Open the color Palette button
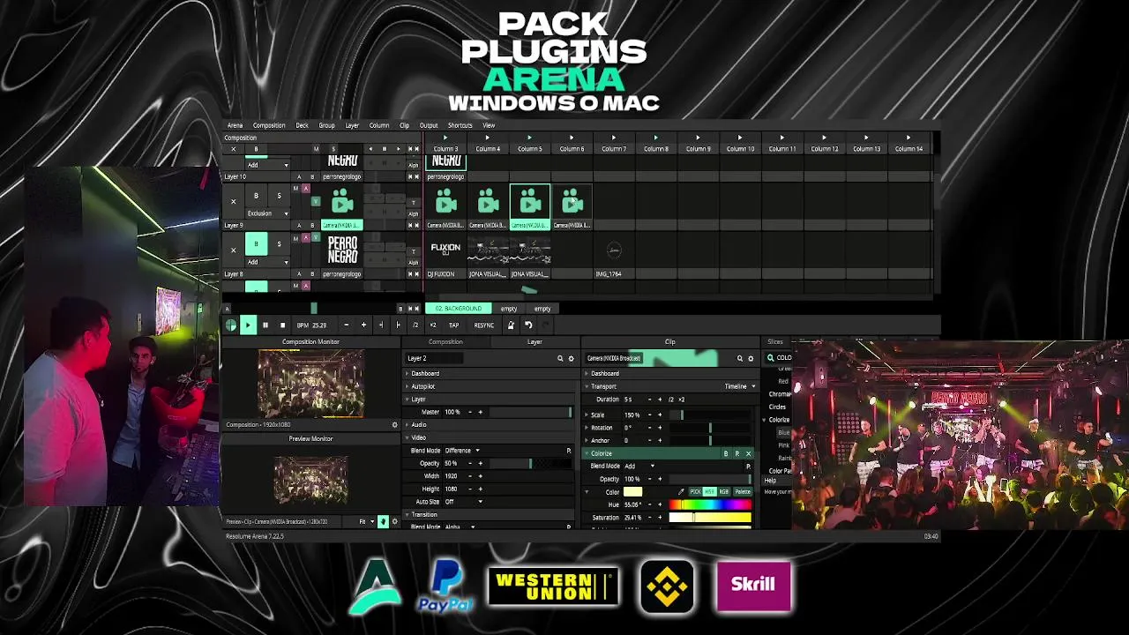Screen dimensions: 1129x635 [x=742, y=491]
